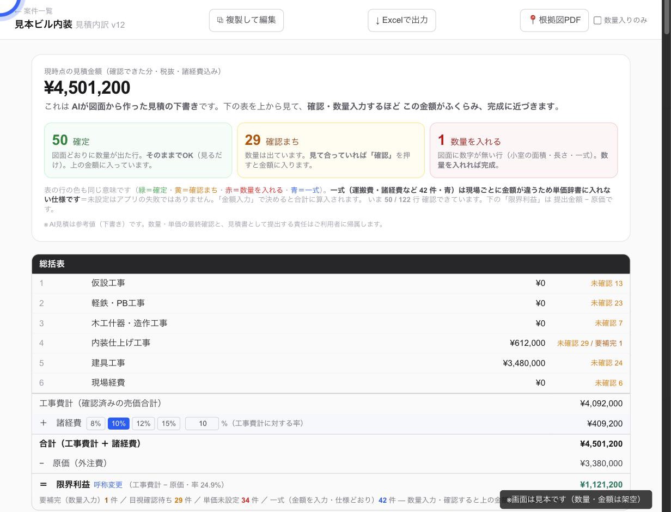Open the 内装仕上げ工事 row
The height and width of the screenshot is (512, 671).
tap(331, 343)
